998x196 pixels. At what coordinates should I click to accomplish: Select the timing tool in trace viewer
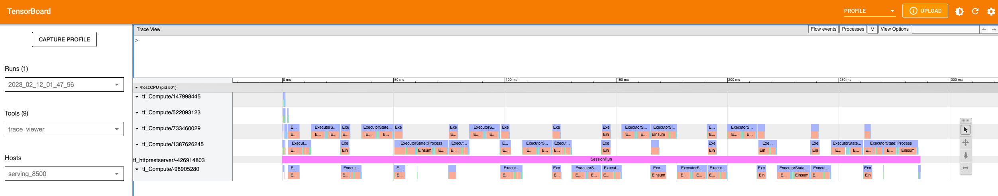(x=965, y=168)
